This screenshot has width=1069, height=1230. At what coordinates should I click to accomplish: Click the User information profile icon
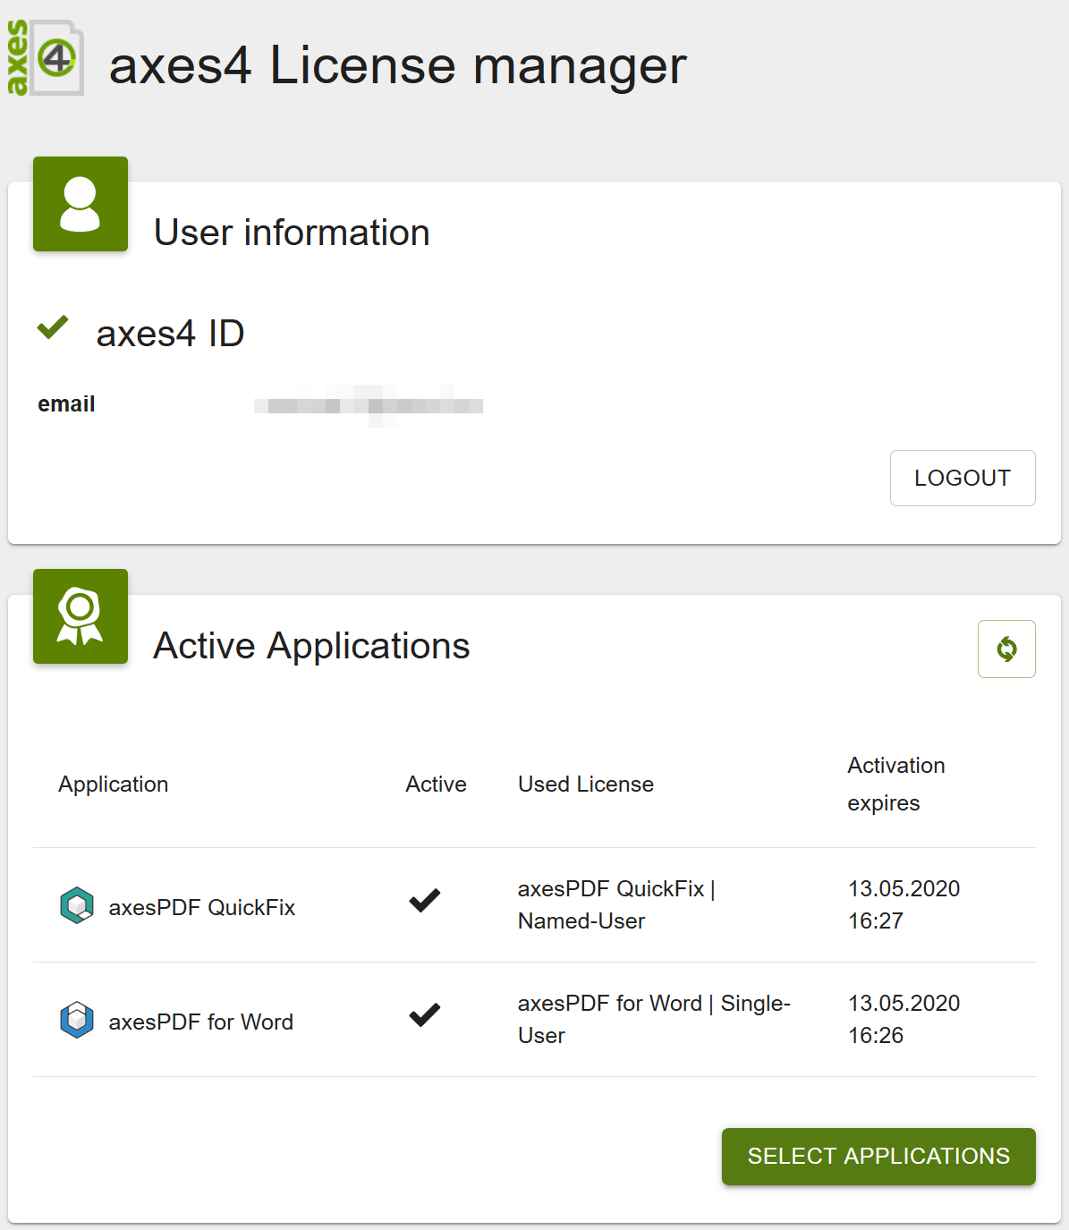point(81,204)
